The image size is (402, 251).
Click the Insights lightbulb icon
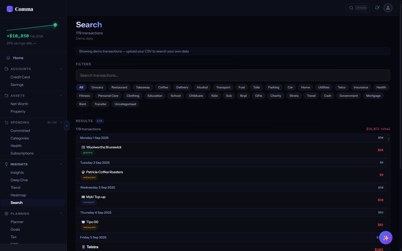click(x=6, y=164)
